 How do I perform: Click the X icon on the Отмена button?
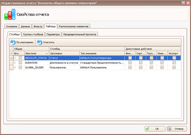click(x=170, y=129)
